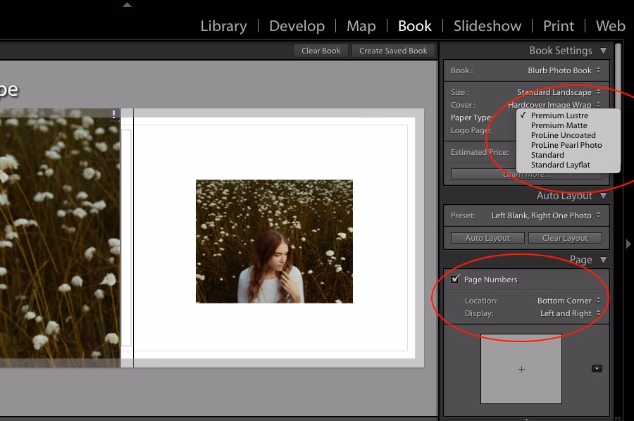Viewport: 634px width, 421px height.
Task: Select Premium Matte paper type
Action: [561, 125]
